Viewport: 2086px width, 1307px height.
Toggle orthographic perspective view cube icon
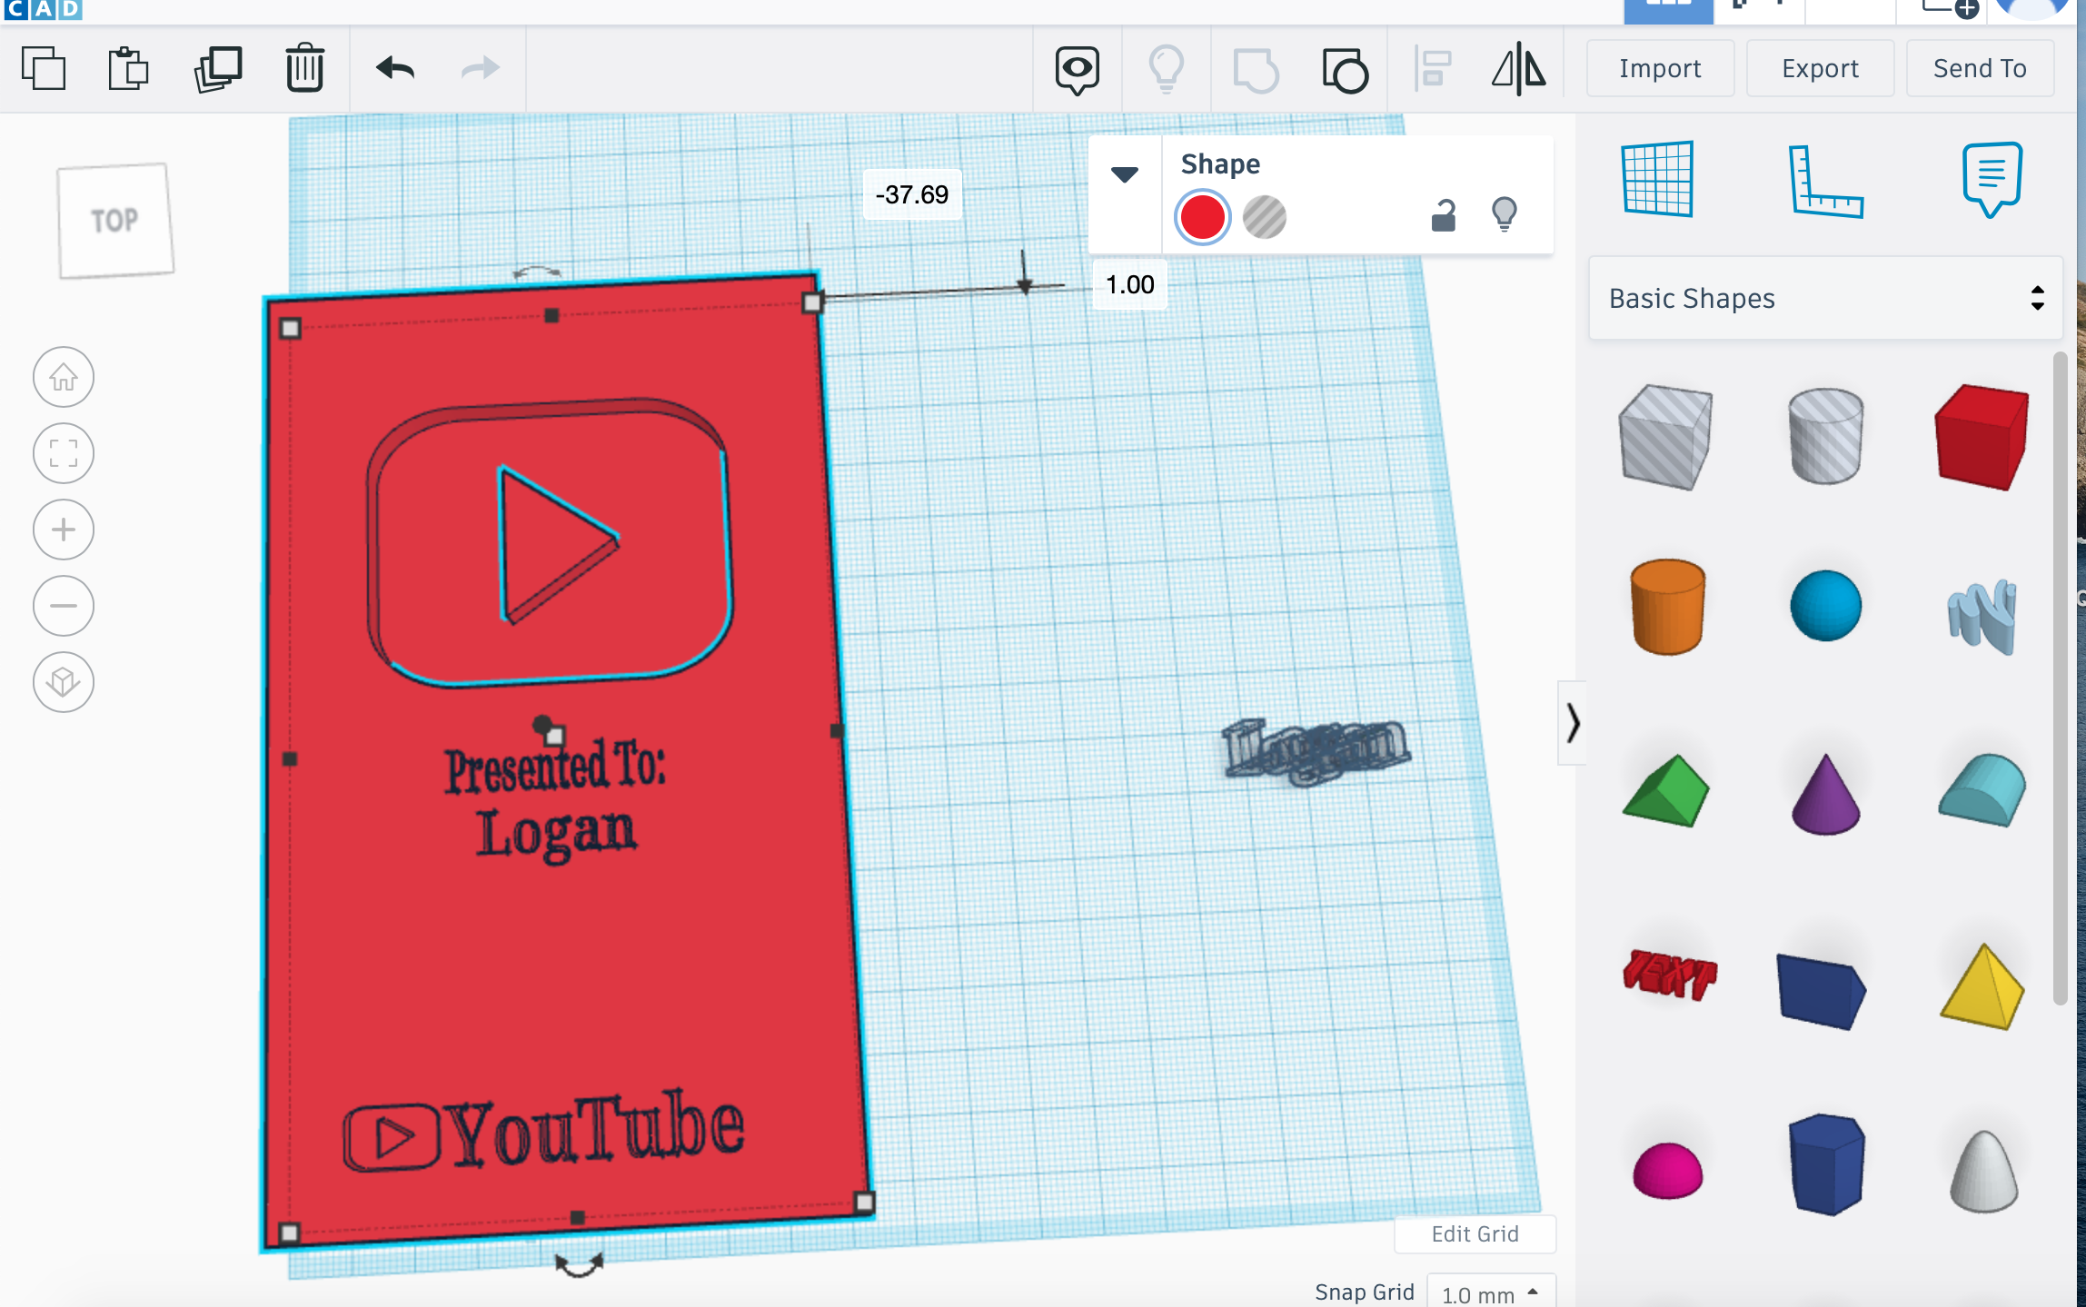[64, 682]
